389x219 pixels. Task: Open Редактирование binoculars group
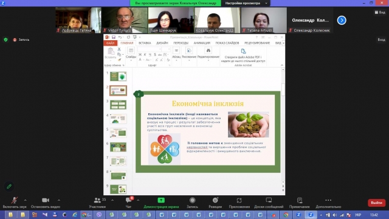[208, 54]
